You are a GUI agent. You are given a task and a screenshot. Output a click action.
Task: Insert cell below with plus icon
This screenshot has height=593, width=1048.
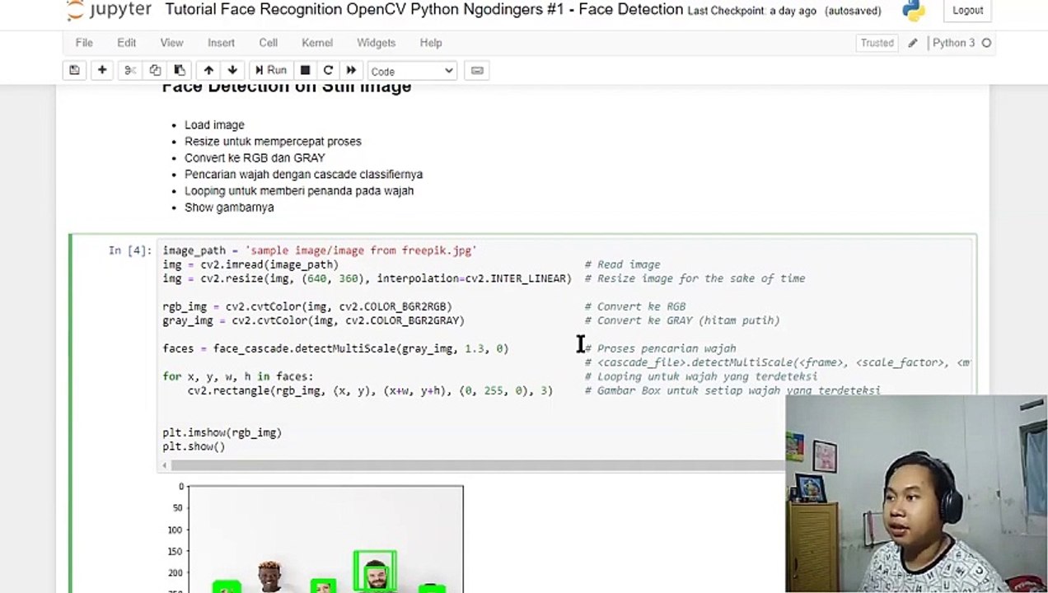tap(102, 71)
